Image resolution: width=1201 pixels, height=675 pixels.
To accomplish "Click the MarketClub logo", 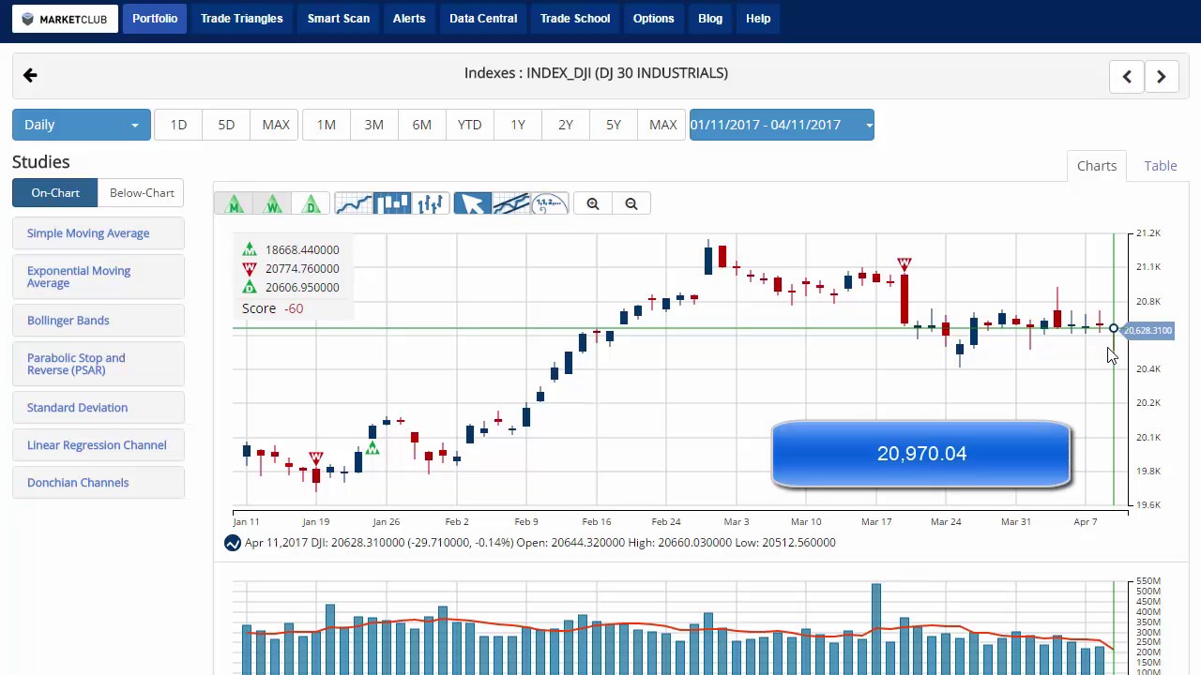I will [x=65, y=19].
